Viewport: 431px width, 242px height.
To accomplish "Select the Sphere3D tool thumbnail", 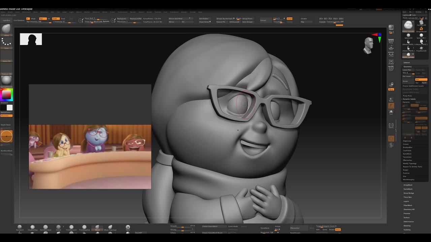I will point(408,36).
